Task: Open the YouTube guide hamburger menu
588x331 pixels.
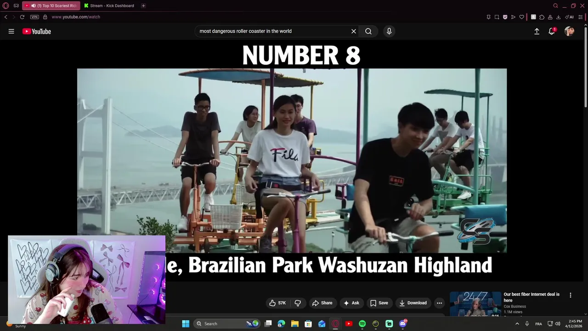Action: click(11, 31)
